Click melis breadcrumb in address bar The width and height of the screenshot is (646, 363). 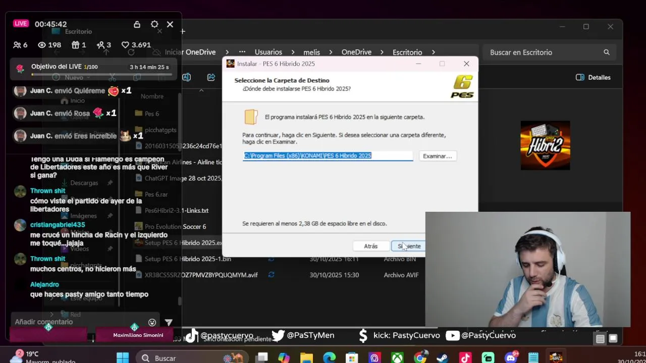pyautogui.click(x=311, y=52)
